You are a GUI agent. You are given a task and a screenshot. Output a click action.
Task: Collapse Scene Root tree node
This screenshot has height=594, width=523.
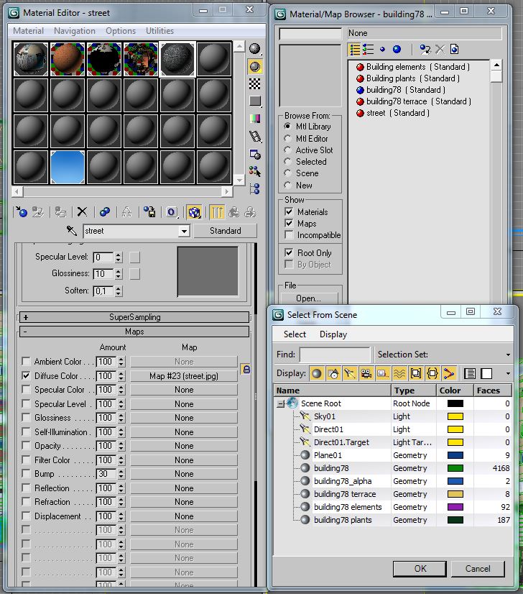tap(280, 404)
